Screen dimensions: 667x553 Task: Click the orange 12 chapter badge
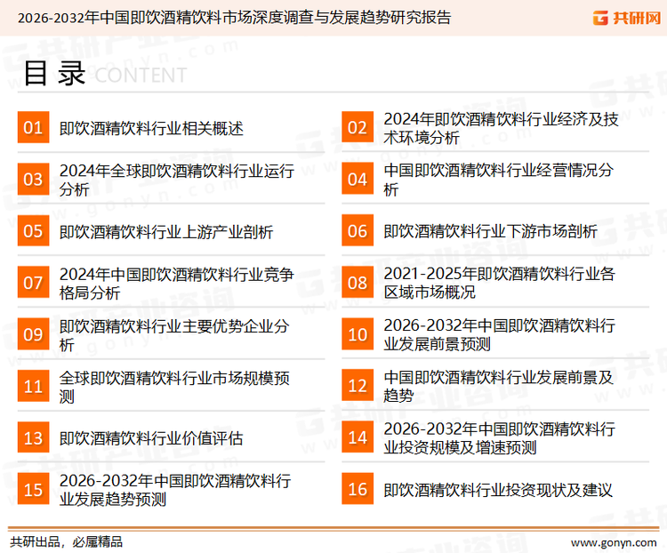pyautogui.click(x=358, y=386)
